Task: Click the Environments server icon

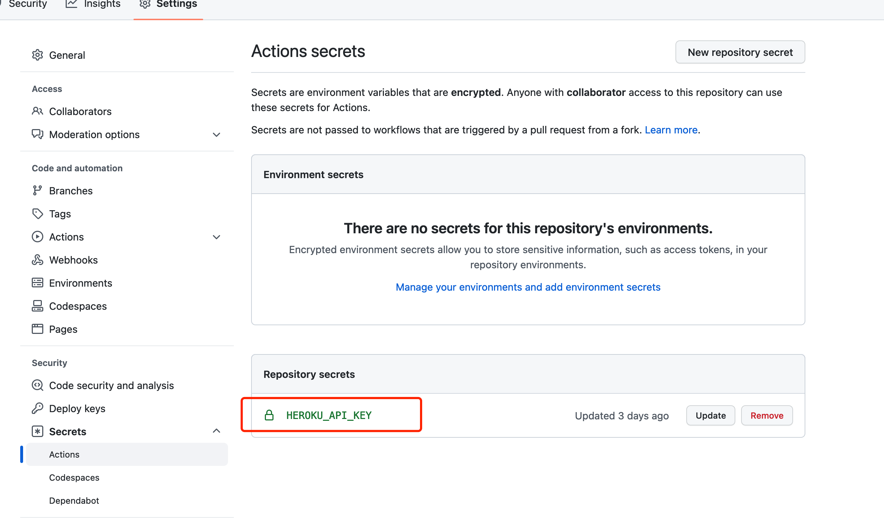Action: [38, 283]
